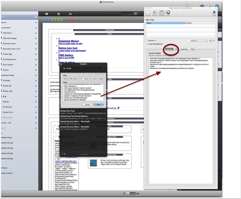
Task: Click the red Delete button in Stacks
Action: [x=73, y=20]
